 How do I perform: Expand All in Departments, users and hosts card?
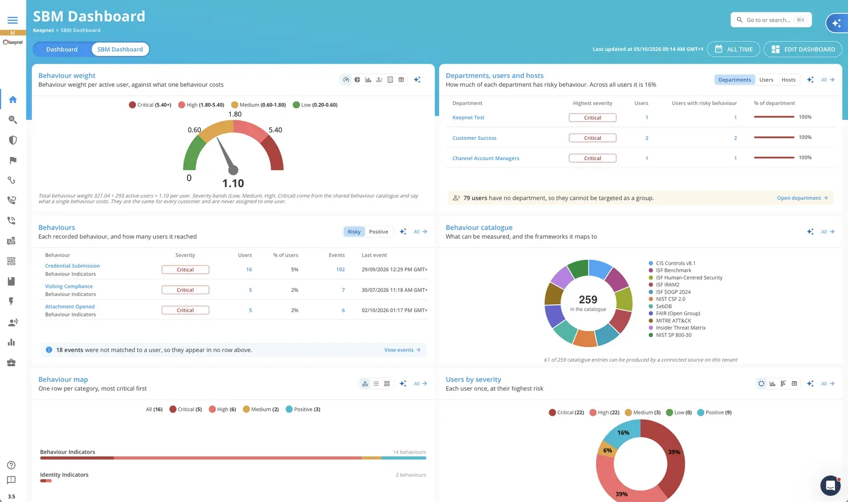click(x=828, y=80)
